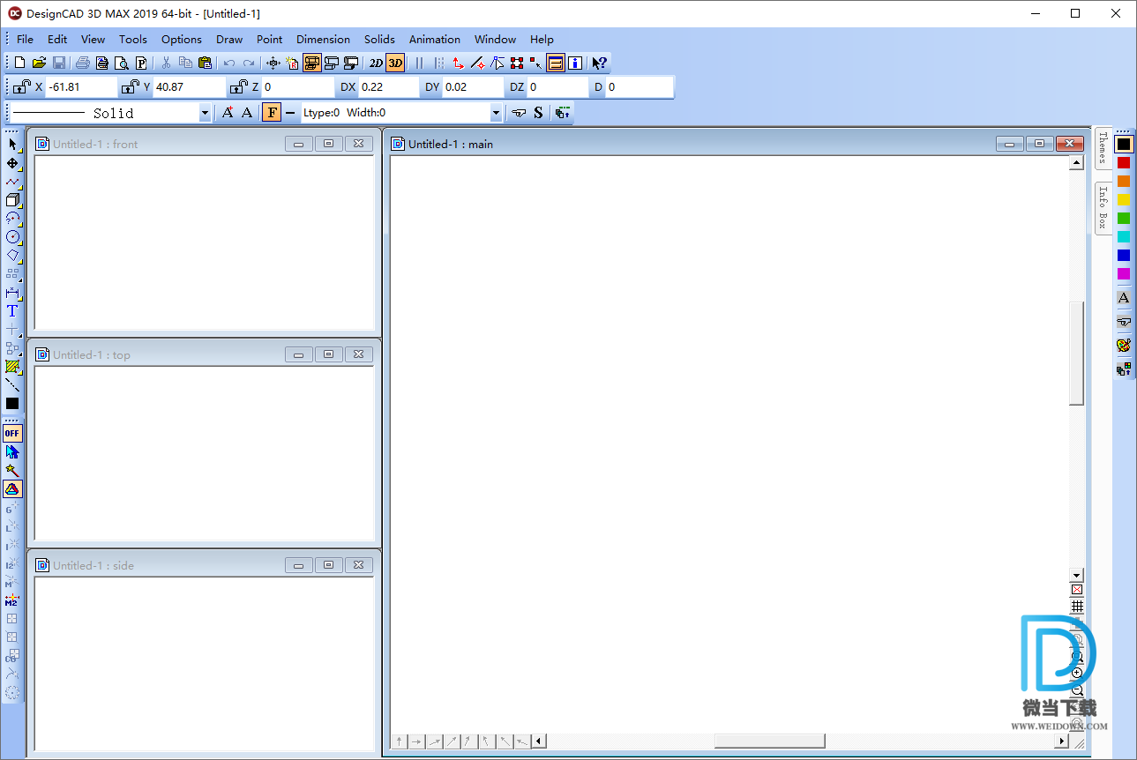Toggle the F fill button
This screenshot has height=760, width=1137.
272,112
